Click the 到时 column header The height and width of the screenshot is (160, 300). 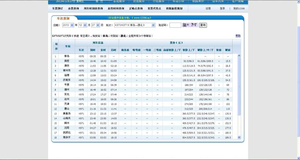pyautogui.click(x=93, y=50)
